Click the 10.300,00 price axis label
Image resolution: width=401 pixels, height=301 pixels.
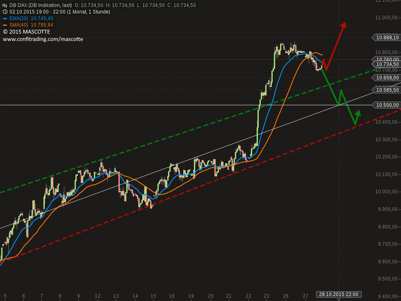(x=386, y=140)
